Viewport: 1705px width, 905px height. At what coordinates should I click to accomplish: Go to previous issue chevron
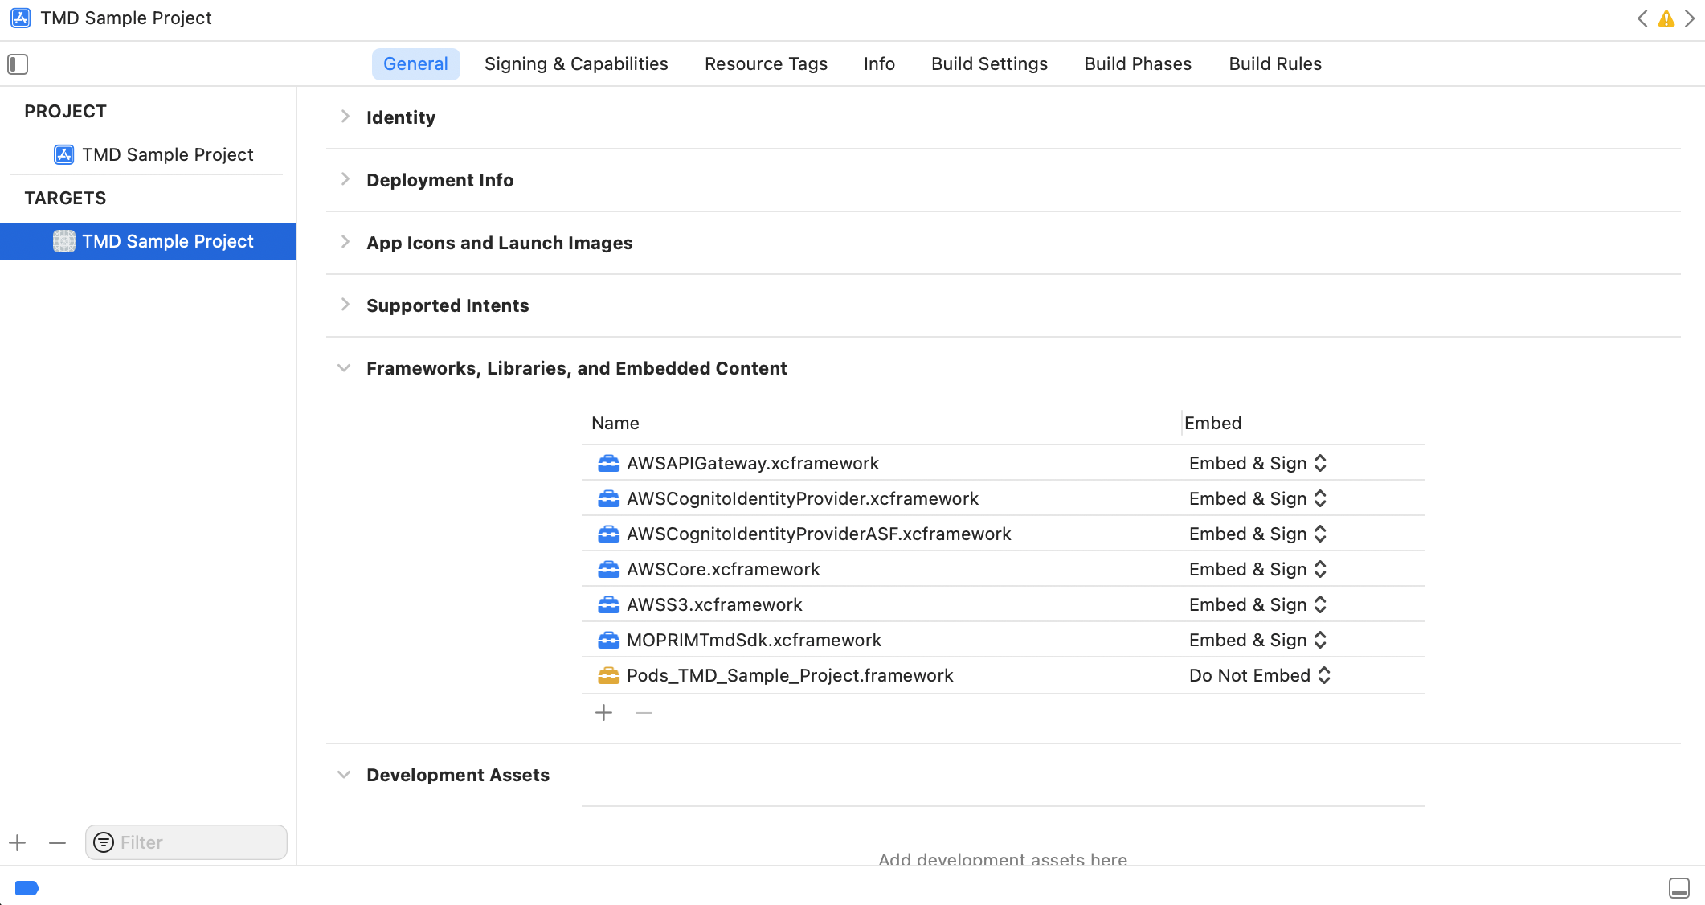pyautogui.click(x=1642, y=18)
